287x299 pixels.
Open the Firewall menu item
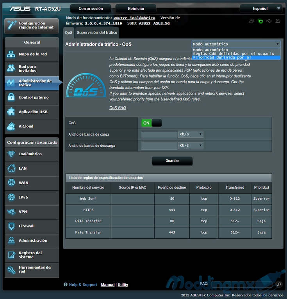pyautogui.click(x=32, y=226)
